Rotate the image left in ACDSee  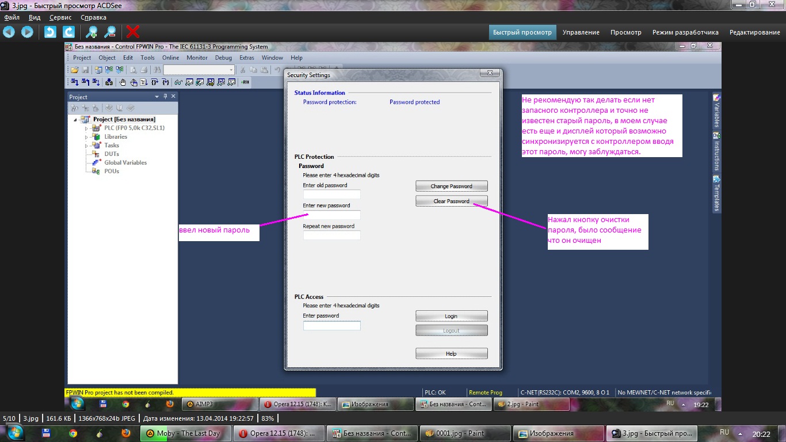pos(51,32)
